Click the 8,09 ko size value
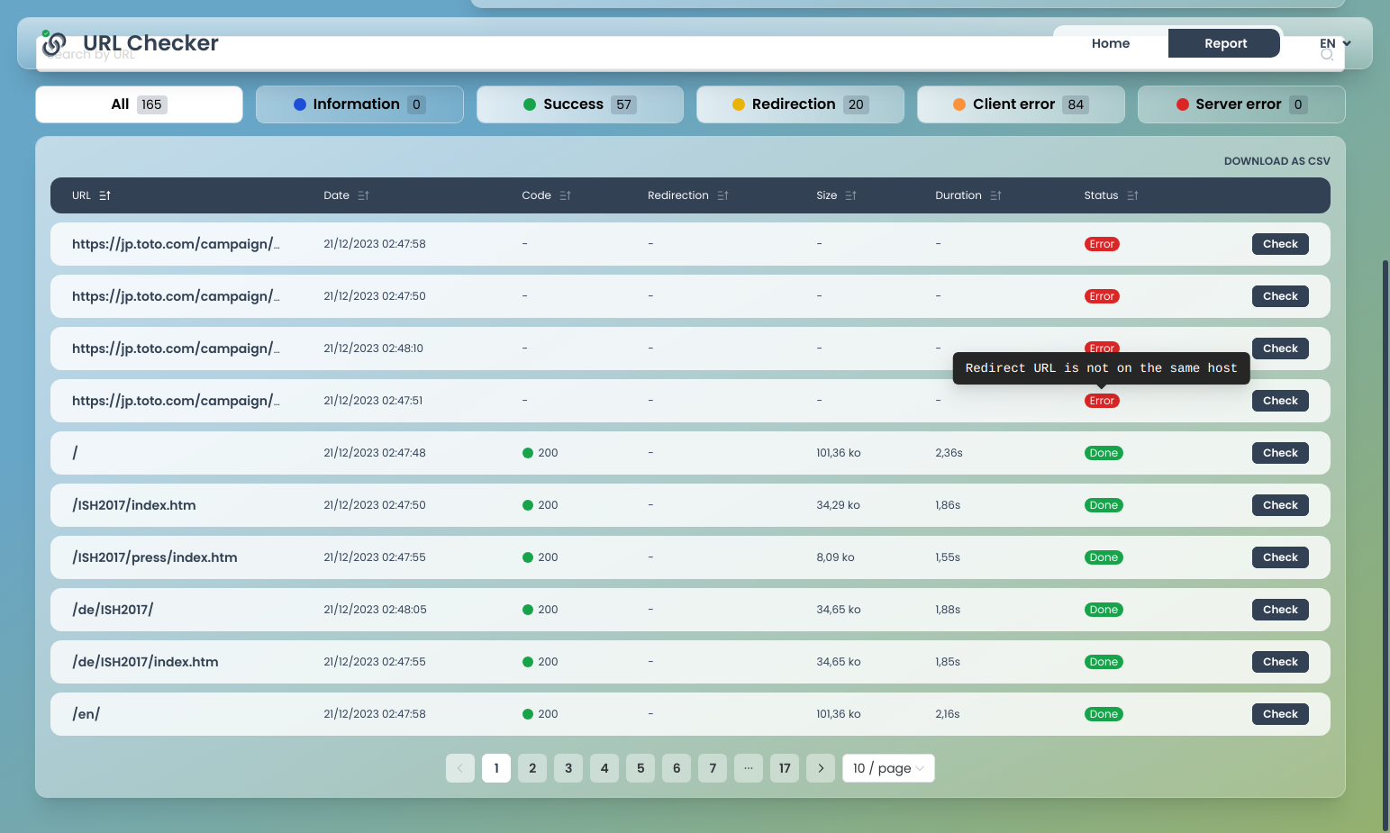The height and width of the screenshot is (833, 1390). tap(835, 557)
